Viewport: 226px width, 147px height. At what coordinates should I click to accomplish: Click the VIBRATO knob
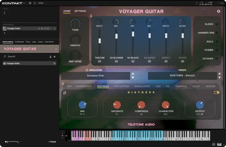pyautogui.click(x=75, y=39)
